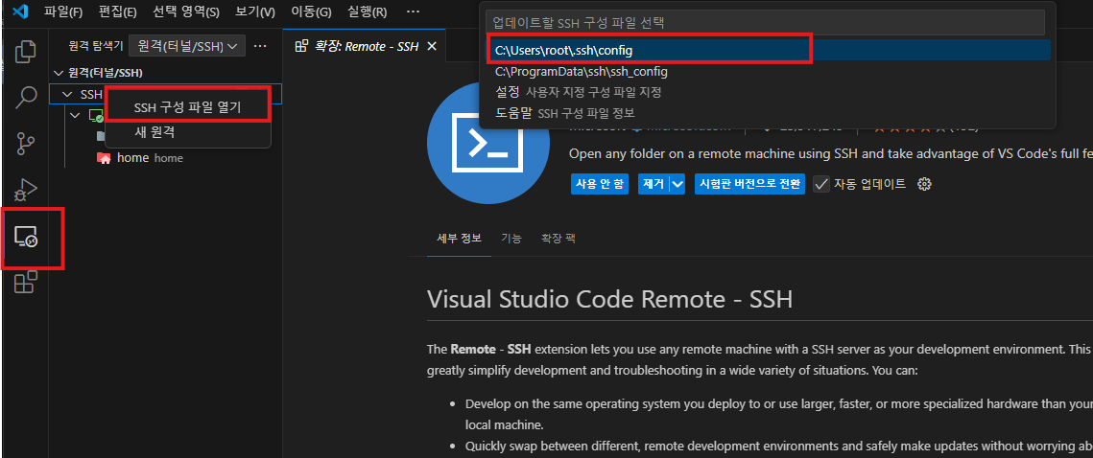The height and width of the screenshot is (458, 1093).
Task: Open the Extensions view in activity bar
Action: pyautogui.click(x=26, y=282)
